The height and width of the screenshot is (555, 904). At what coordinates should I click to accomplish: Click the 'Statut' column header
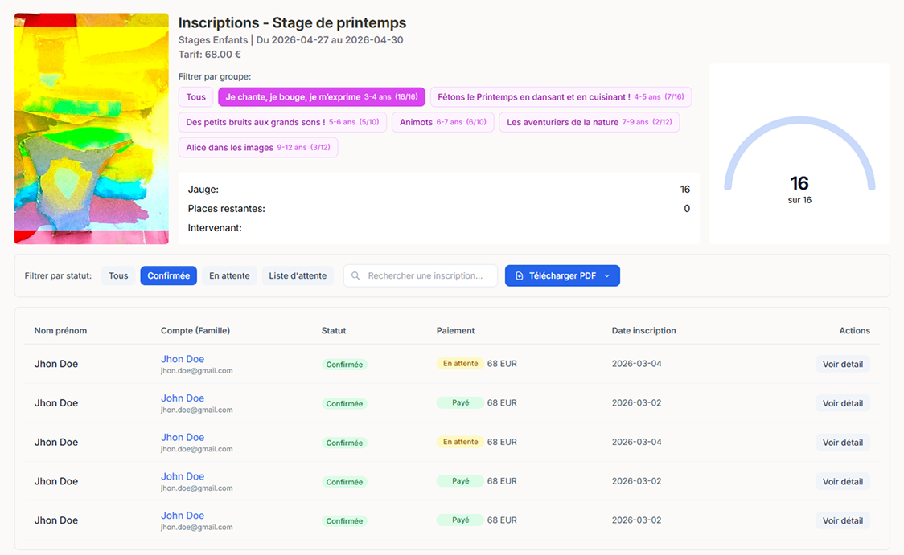point(334,330)
